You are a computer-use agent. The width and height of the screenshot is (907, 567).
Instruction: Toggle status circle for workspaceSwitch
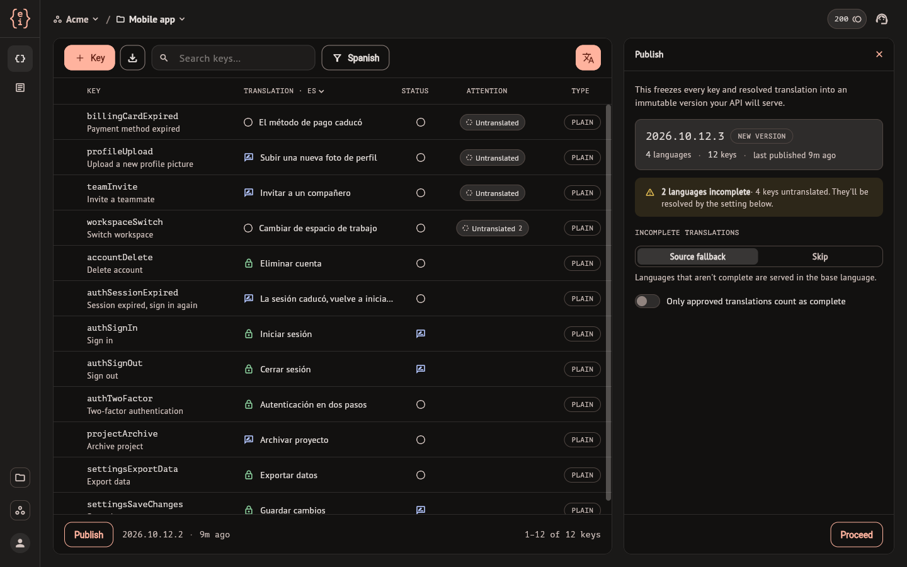[x=421, y=228]
